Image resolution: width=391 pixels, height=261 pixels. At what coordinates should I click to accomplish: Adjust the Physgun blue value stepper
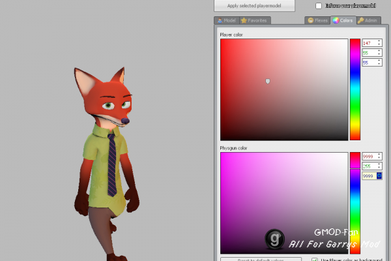[379, 176]
